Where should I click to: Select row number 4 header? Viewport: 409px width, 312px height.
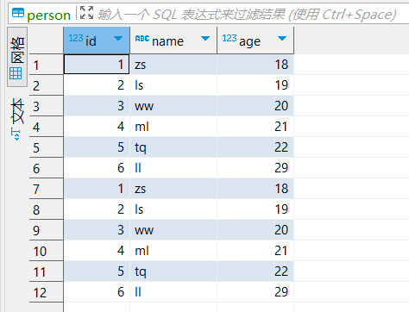coord(47,127)
